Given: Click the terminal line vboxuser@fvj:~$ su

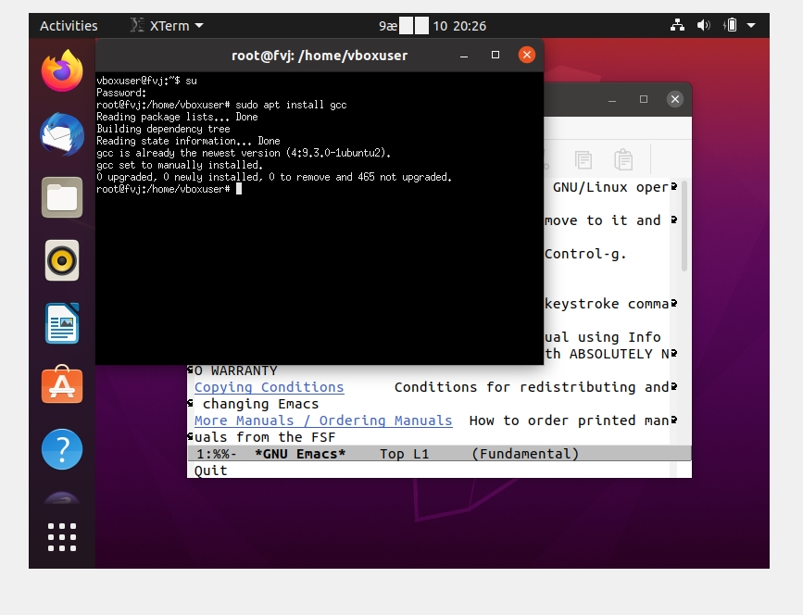Looking at the screenshot, I should click(x=146, y=81).
